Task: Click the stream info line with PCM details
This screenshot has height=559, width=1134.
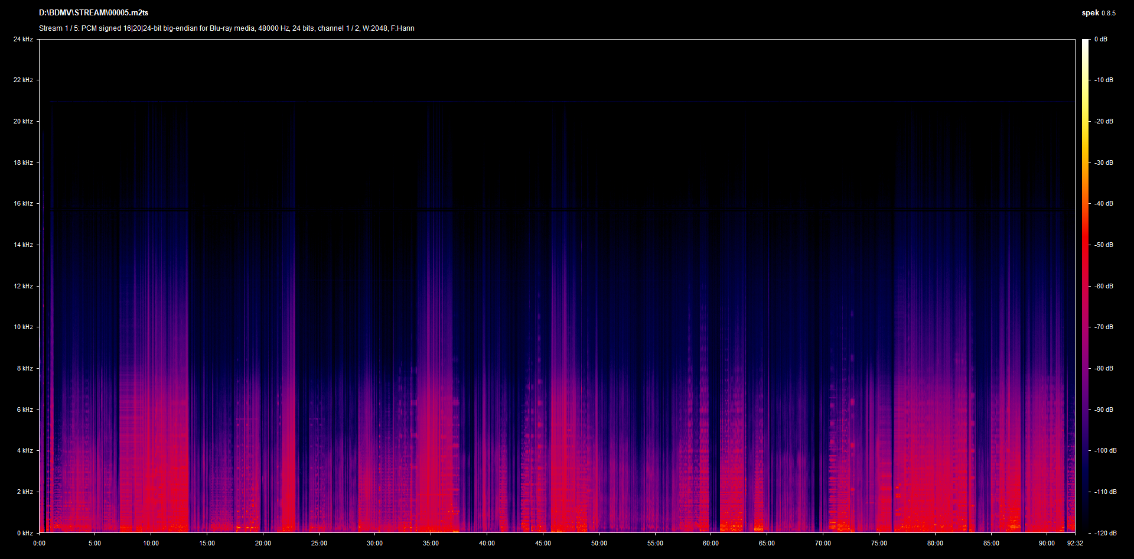Action: [226, 28]
